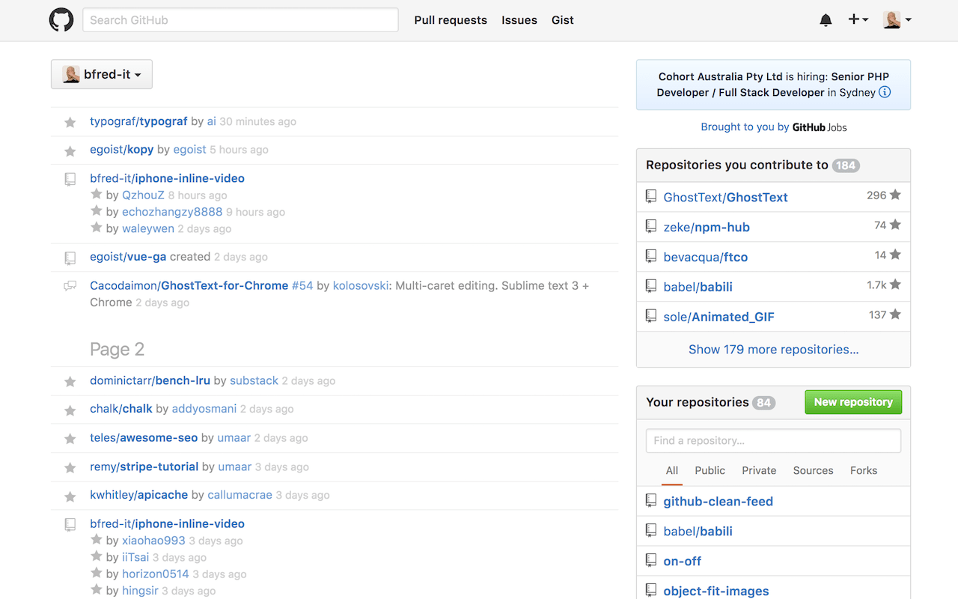
Task: Click star icon next to xiaohao993
Action: tap(96, 539)
